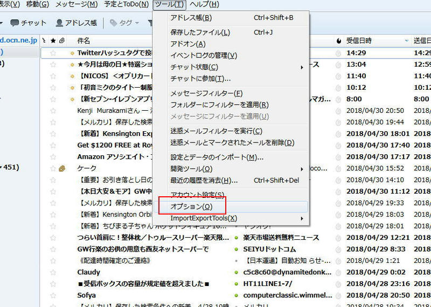Image resolution: width=431 pixels, height=307 pixels.
Task: Sort by junk status flame column icon
Action: [x=339, y=41]
